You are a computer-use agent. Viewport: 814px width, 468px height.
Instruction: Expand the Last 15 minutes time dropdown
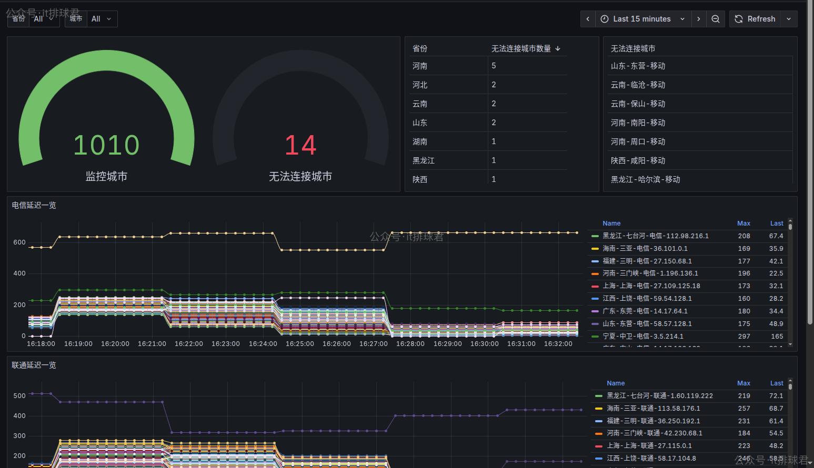click(682, 18)
